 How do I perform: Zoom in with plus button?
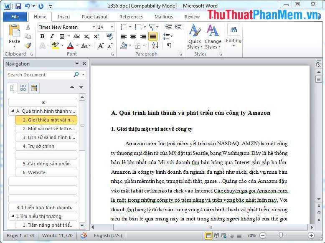point(311,235)
